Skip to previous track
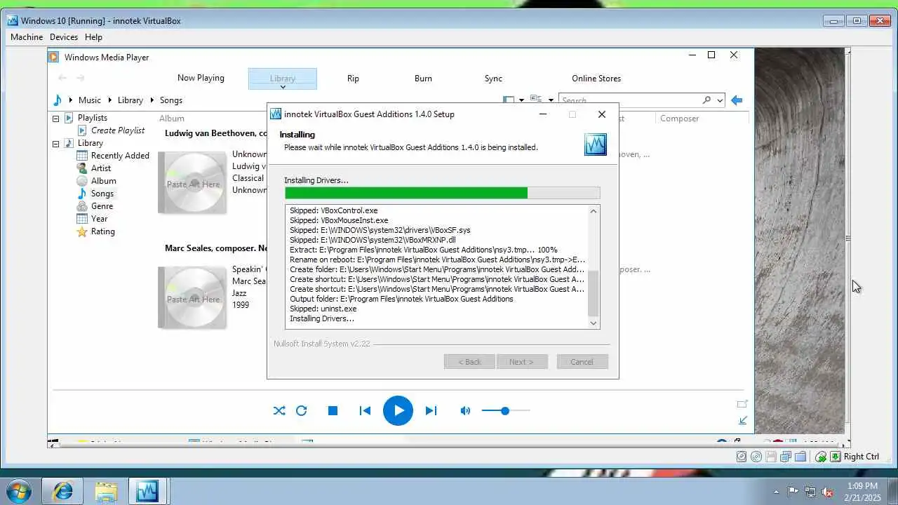Screen dimensions: 898x505 pos(365,411)
